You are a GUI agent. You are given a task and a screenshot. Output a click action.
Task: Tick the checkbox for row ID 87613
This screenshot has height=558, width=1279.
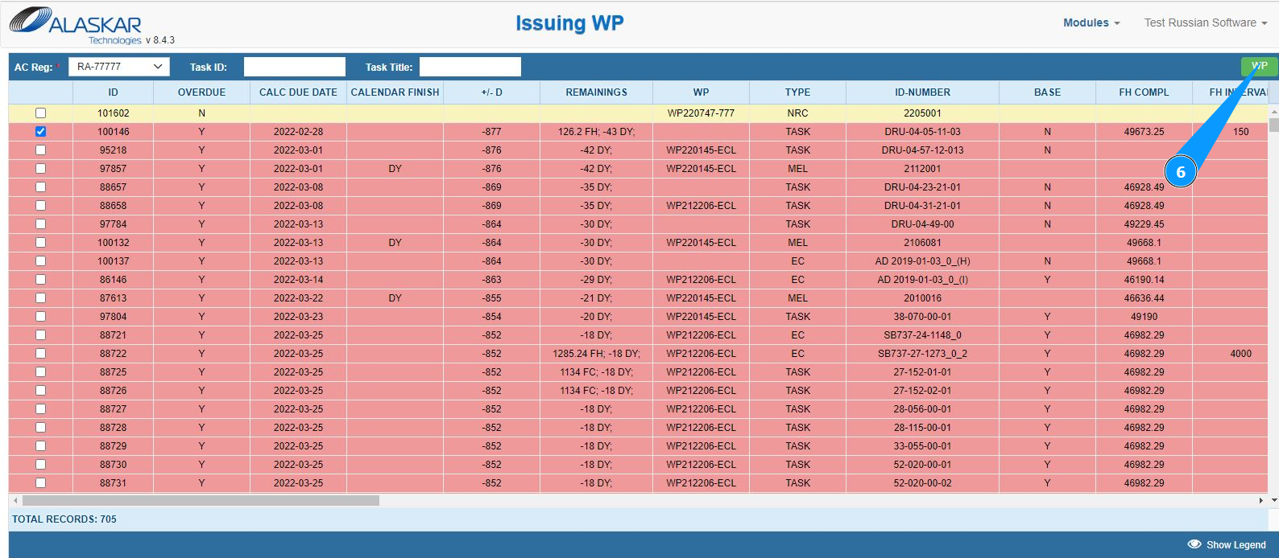pos(41,298)
